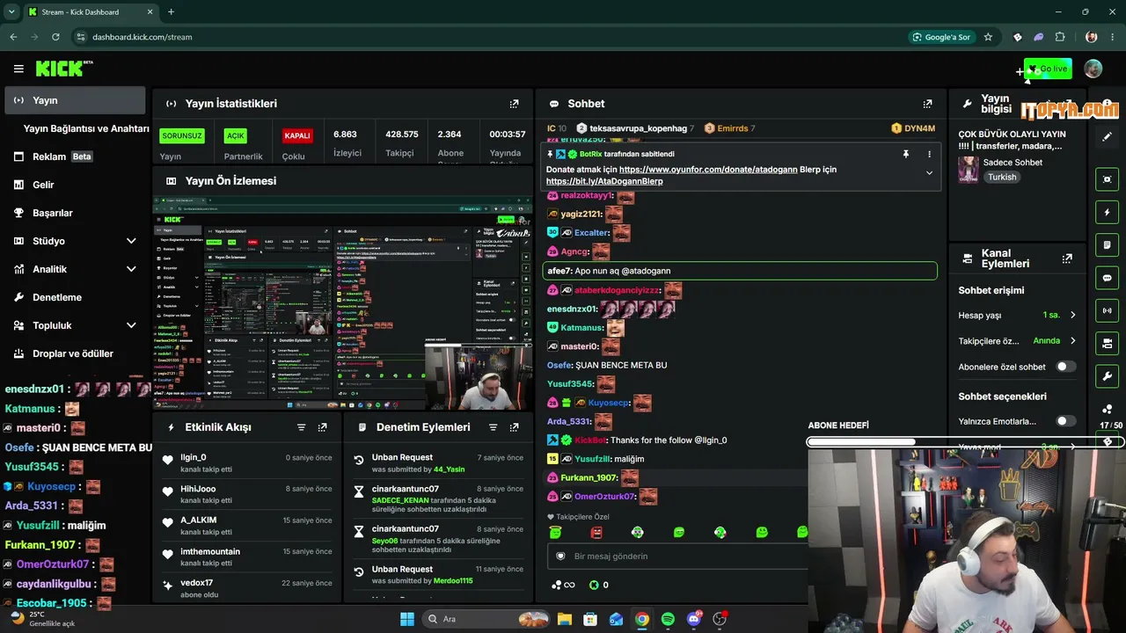Click in the Bir mesaj gönderin field
This screenshot has height=633, width=1126.
(677, 556)
